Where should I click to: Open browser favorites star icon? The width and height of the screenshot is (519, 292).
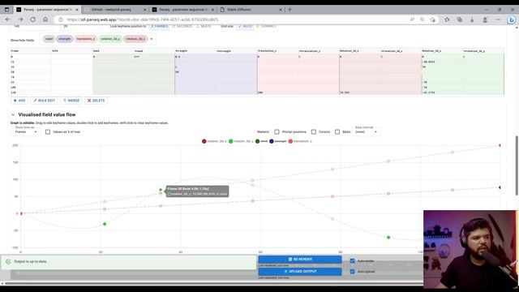[x=447, y=19]
